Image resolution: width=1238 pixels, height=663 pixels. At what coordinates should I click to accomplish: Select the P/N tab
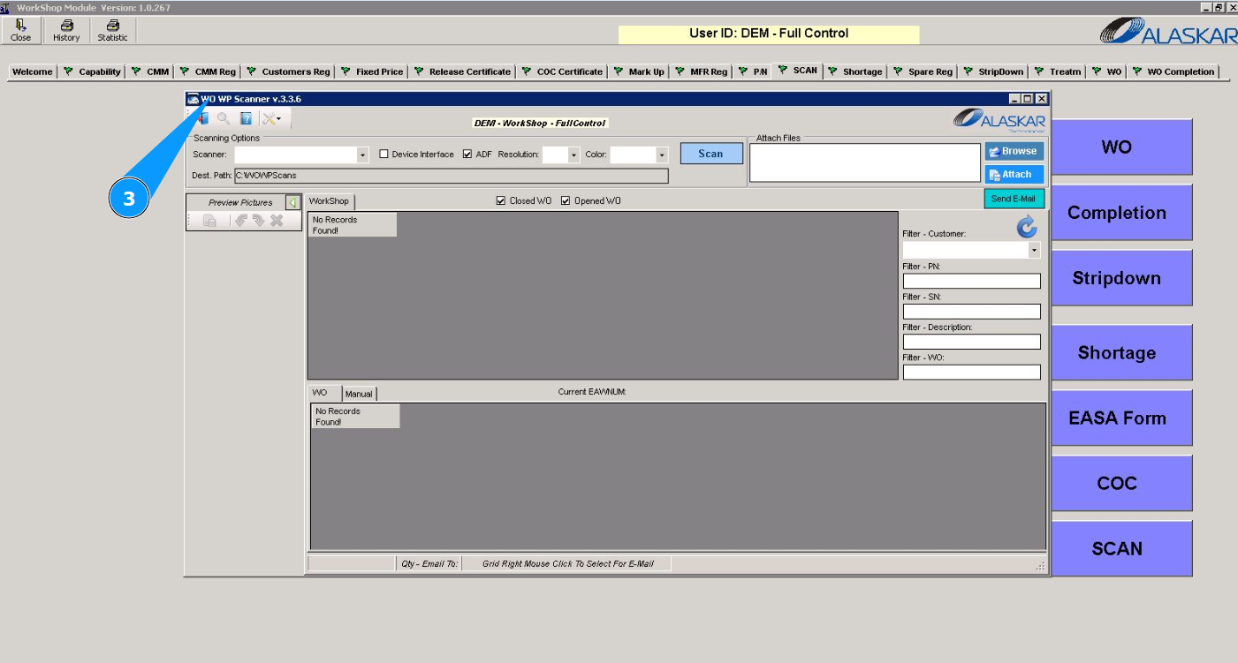(x=753, y=72)
